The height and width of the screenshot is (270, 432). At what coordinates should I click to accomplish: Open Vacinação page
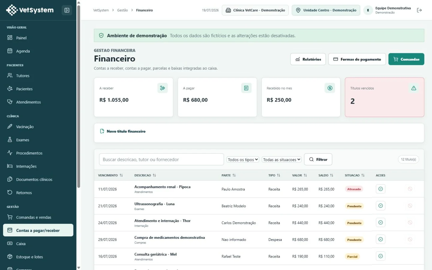(38, 127)
